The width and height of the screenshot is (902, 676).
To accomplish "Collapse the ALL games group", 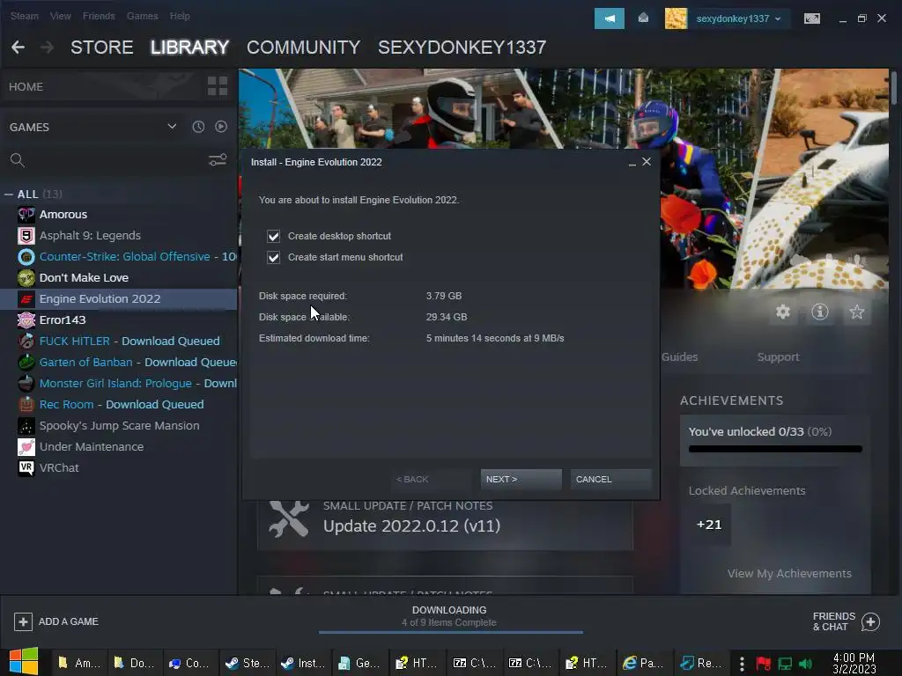I will 9,195.
